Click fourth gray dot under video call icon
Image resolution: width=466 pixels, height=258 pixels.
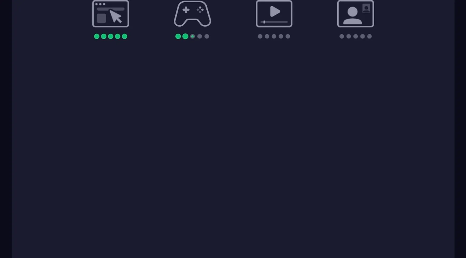point(362,36)
